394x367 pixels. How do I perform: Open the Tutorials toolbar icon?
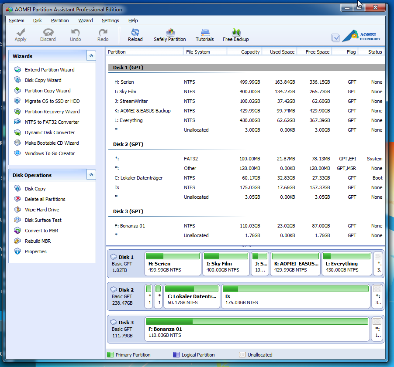[205, 35]
